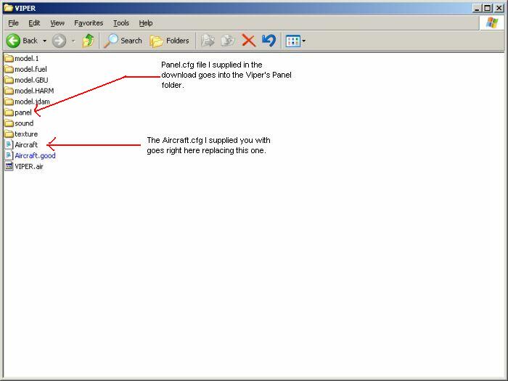The height and width of the screenshot is (381, 508).
Task: Select the panel folder icon
Action: [9, 112]
